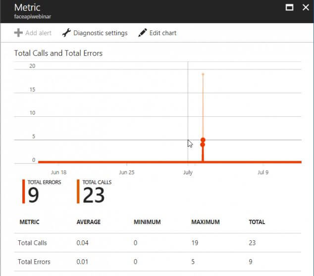Open Diagnostic settings label
This screenshot has height=276, width=314.
100,33
